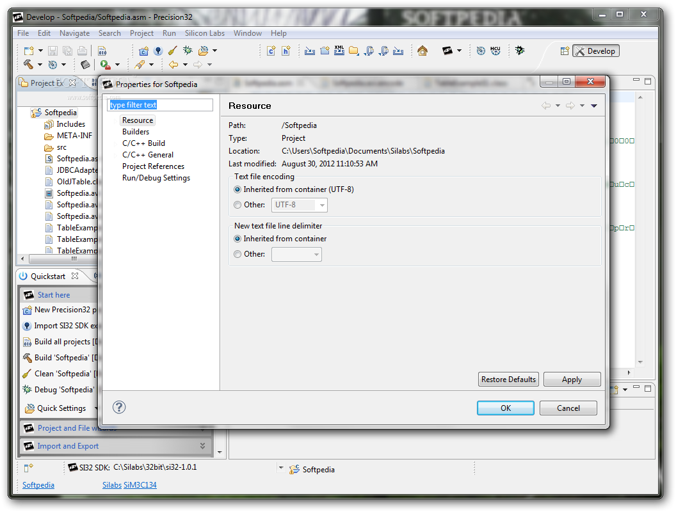Click the OK button

(506, 408)
